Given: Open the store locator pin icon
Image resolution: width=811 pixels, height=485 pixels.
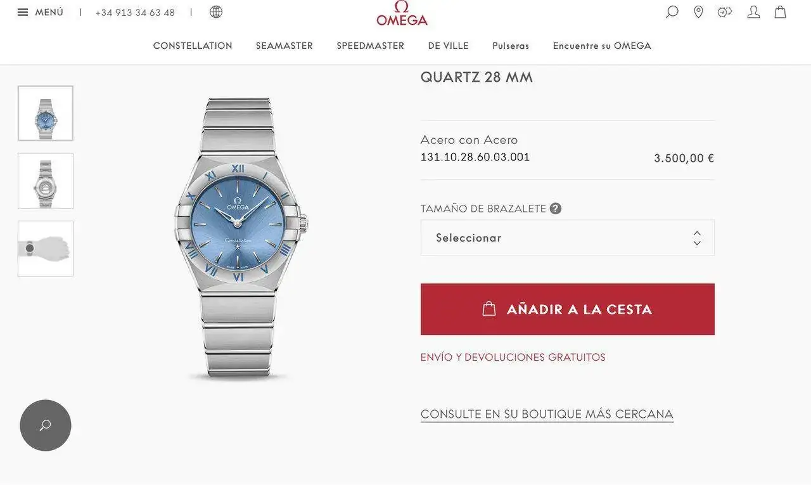Looking at the screenshot, I should click(x=698, y=12).
